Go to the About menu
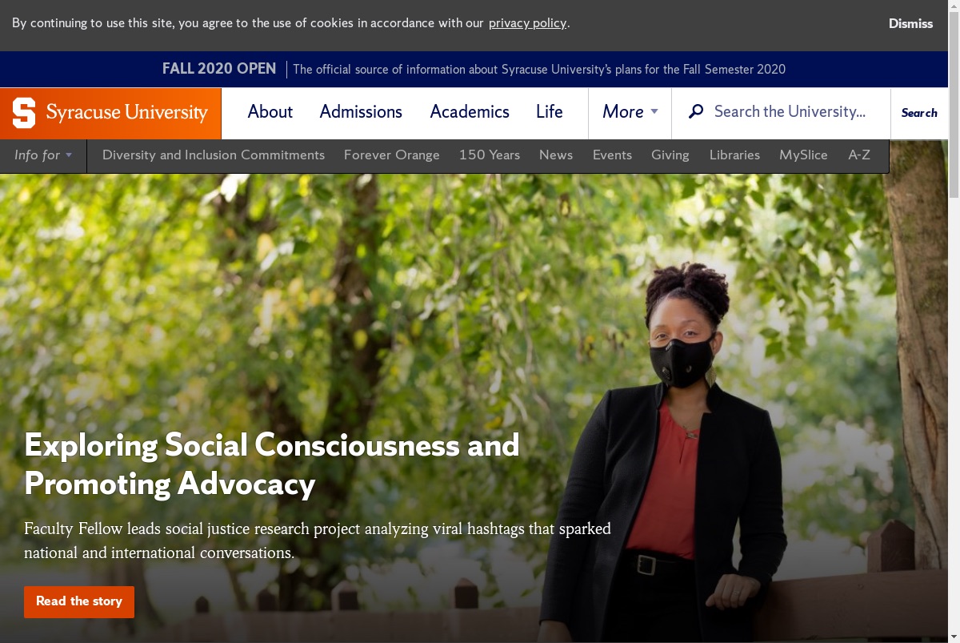 (x=270, y=112)
